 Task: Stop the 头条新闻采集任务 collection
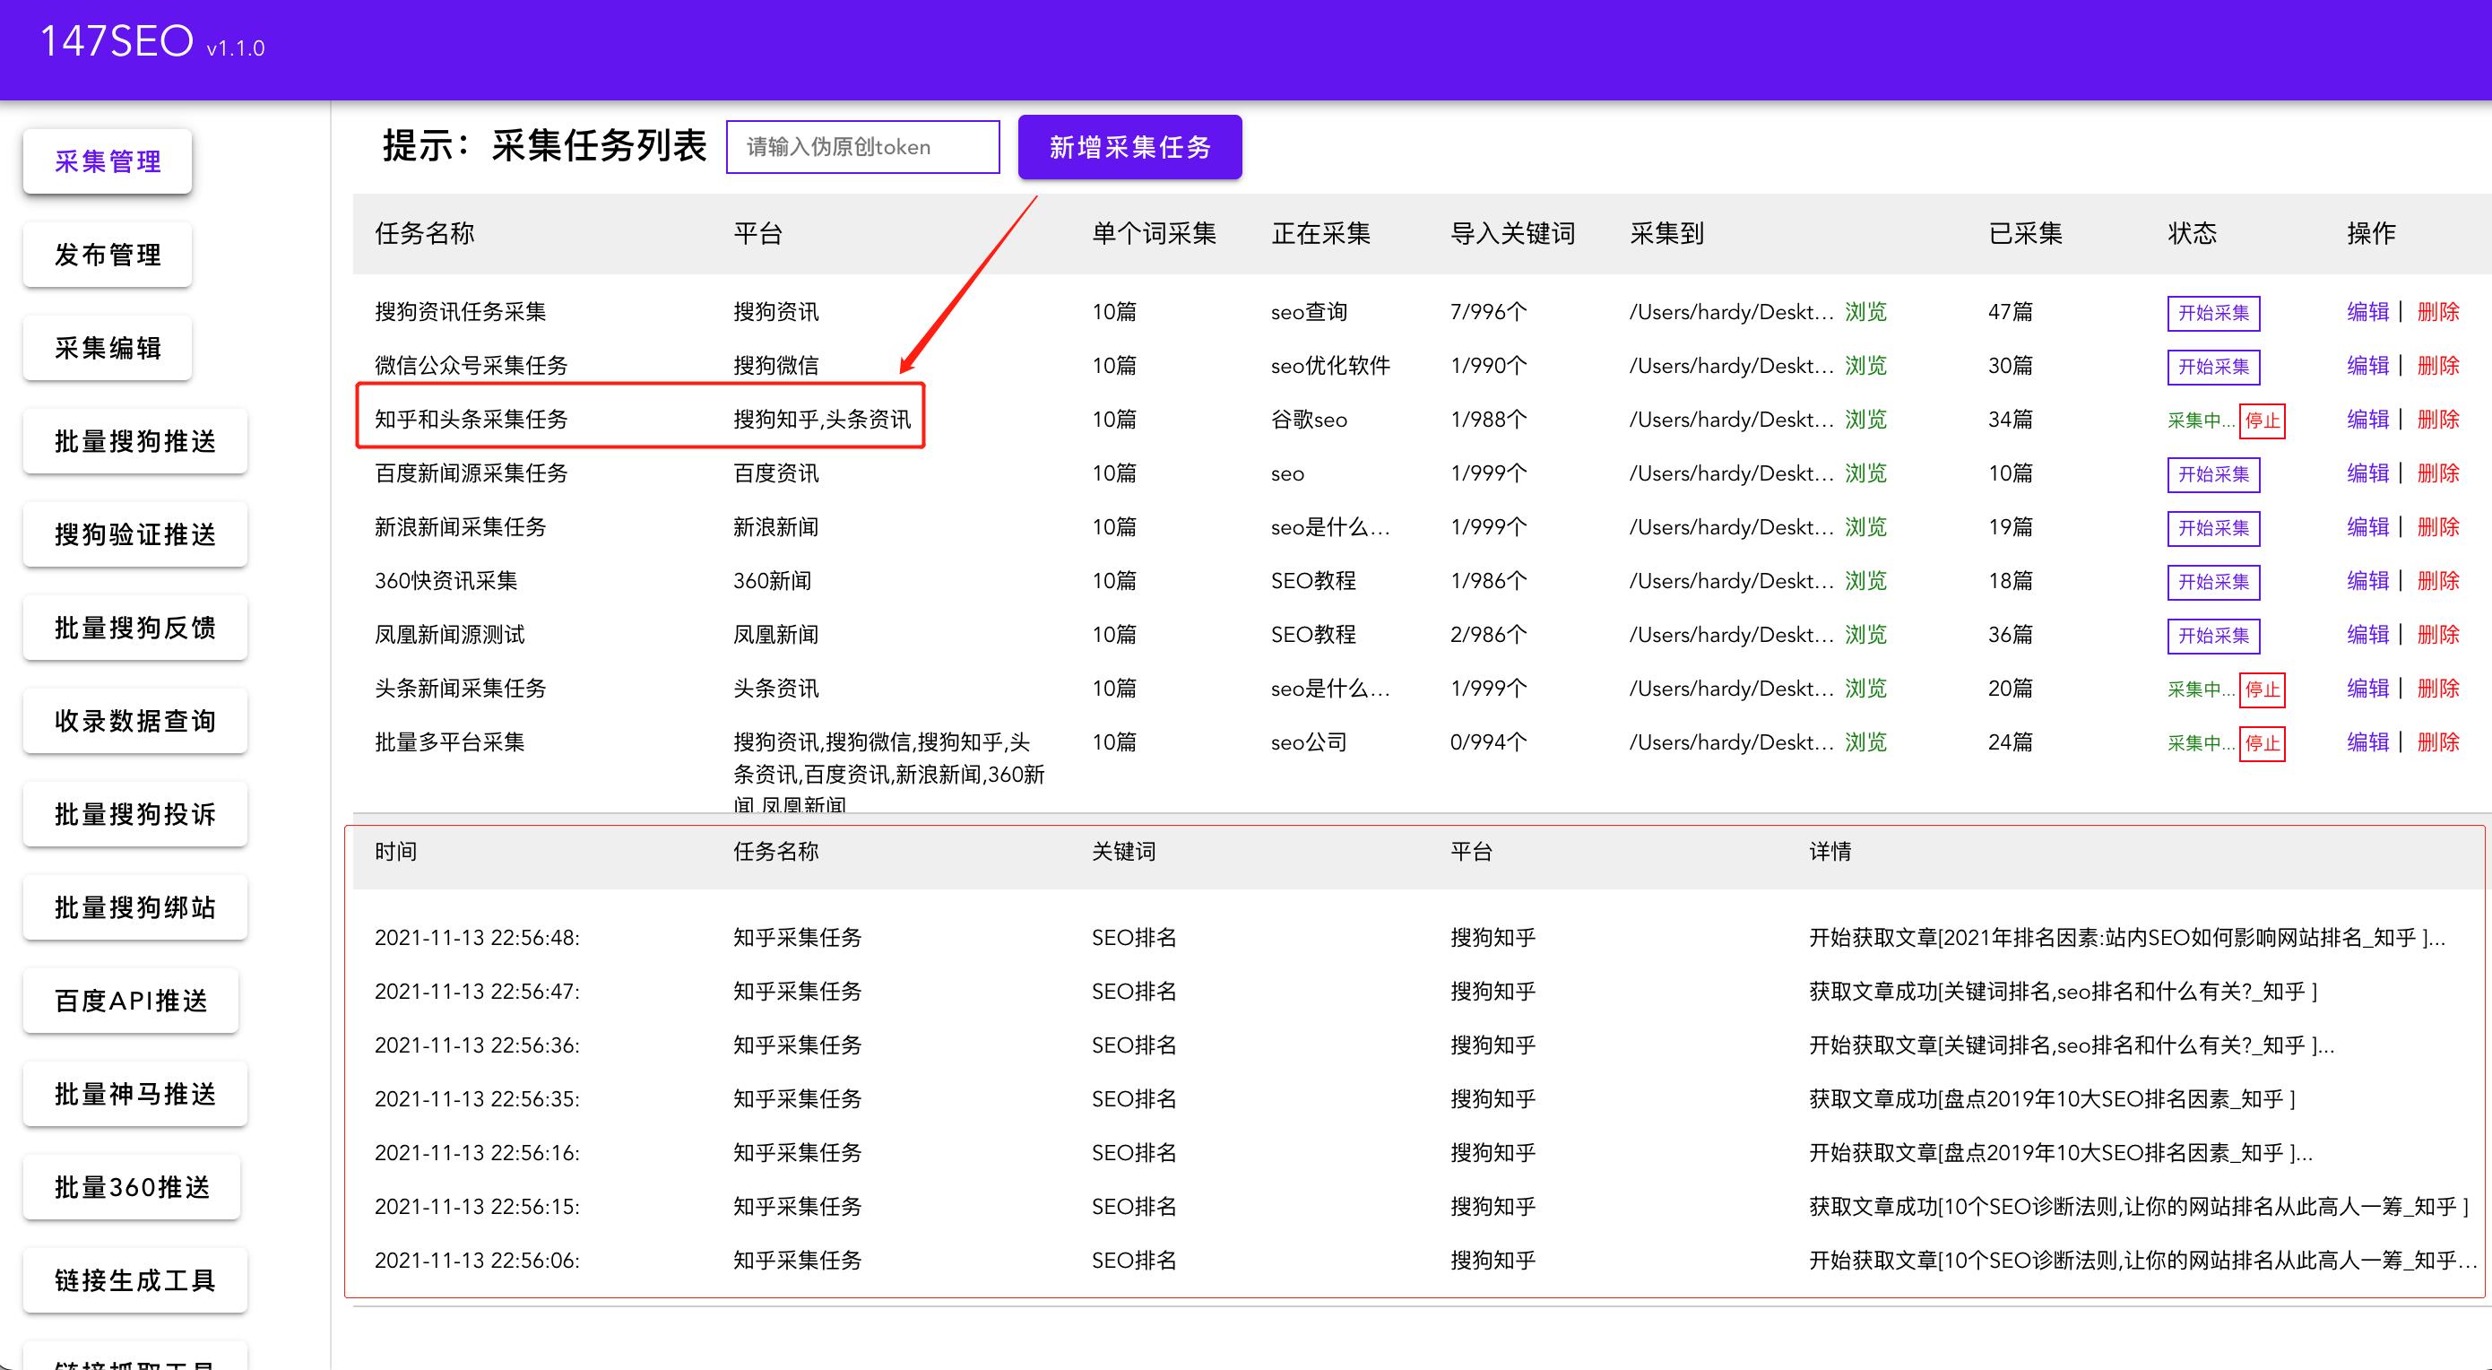(2262, 689)
